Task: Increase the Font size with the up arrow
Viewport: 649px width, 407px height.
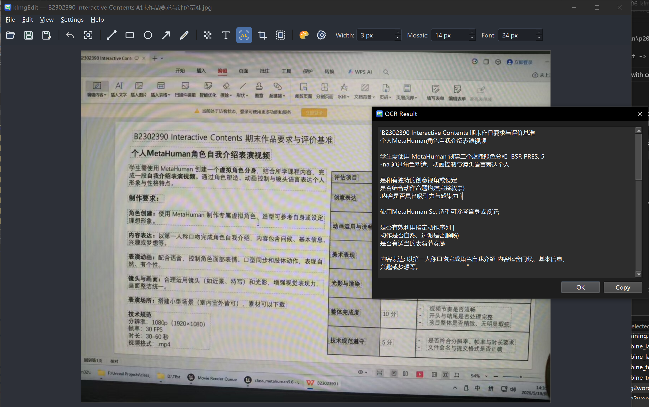Action: tap(539, 32)
